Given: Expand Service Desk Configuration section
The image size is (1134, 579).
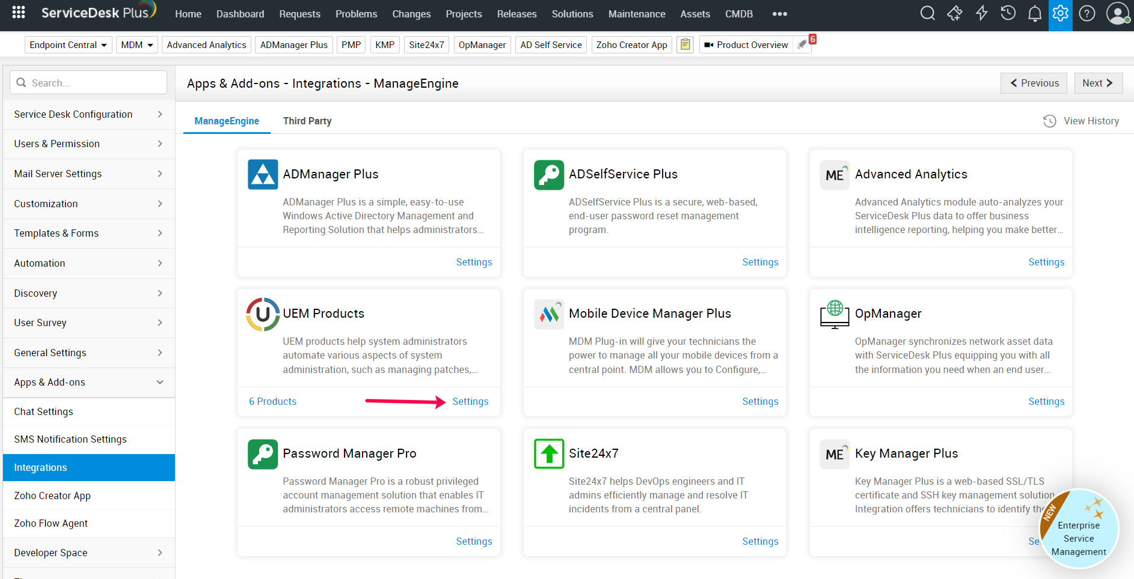Looking at the screenshot, I should point(88,114).
